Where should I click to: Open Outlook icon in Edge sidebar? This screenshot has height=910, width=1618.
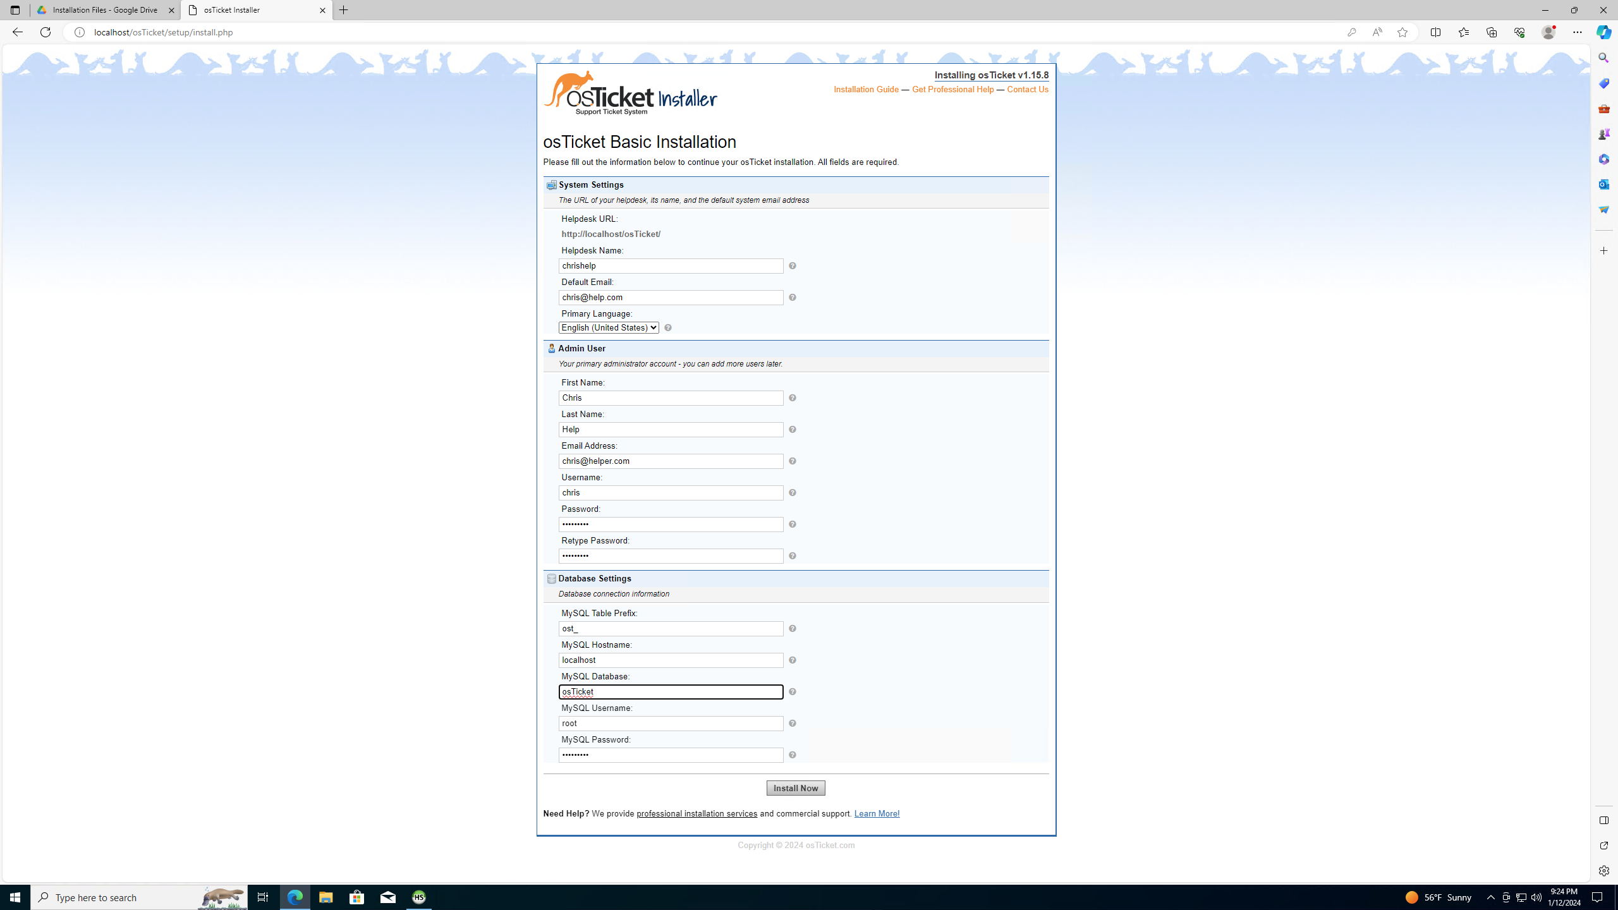tap(1603, 185)
